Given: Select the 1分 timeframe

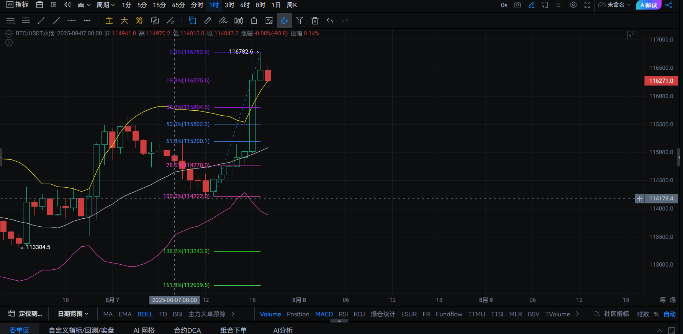Looking at the screenshot, I should coord(126,5).
